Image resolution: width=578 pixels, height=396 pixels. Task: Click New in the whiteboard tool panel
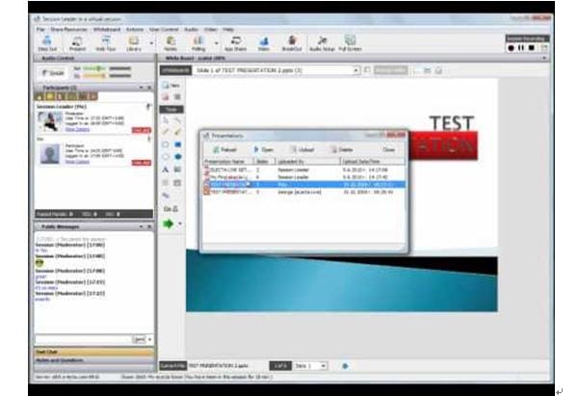(171, 85)
